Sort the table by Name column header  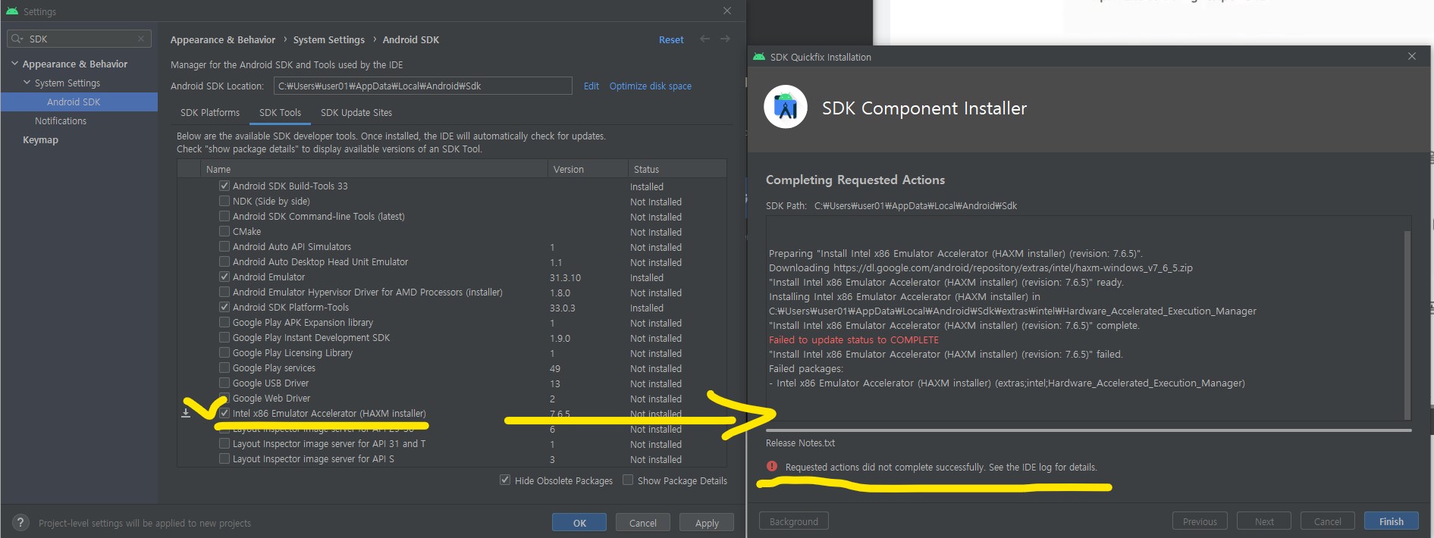click(x=374, y=169)
